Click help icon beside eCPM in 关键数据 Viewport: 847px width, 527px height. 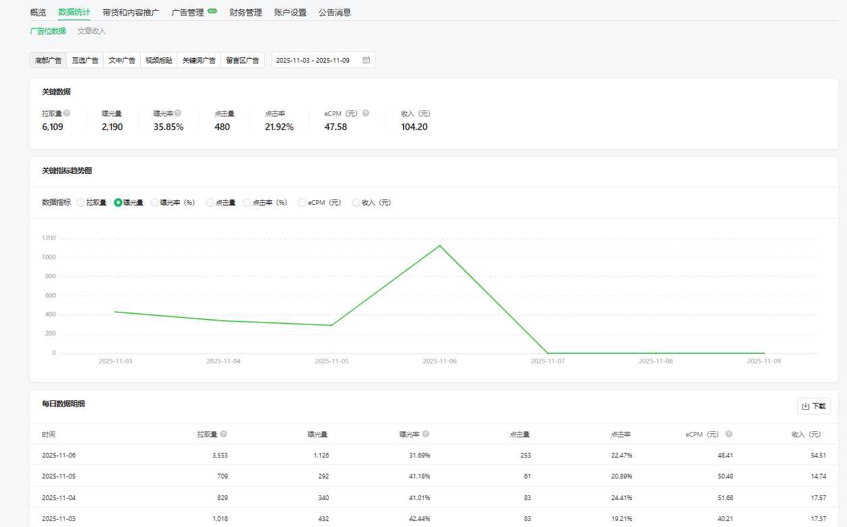[366, 113]
